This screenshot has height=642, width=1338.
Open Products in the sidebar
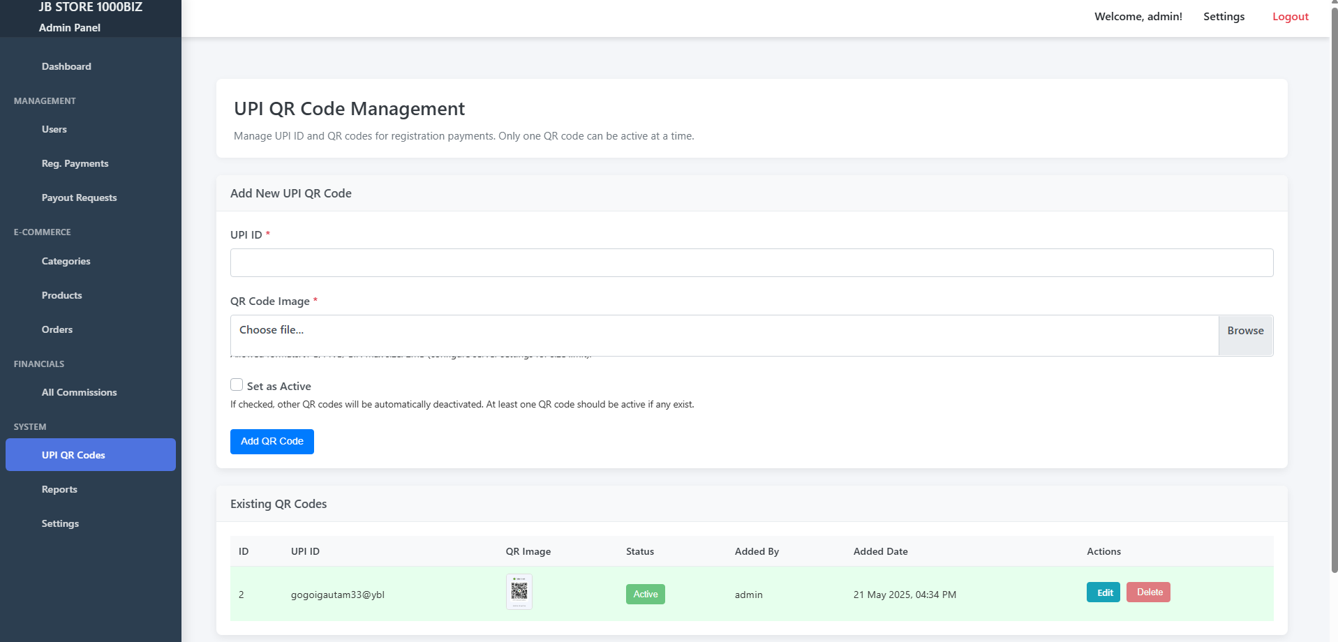pyautogui.click(x=61, y=296)
